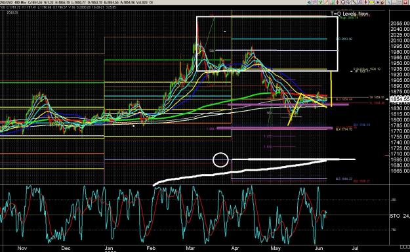Click the 1740.00 price axis label
Image resolution: width=410 pixels, height=252 pixels.
400,142
